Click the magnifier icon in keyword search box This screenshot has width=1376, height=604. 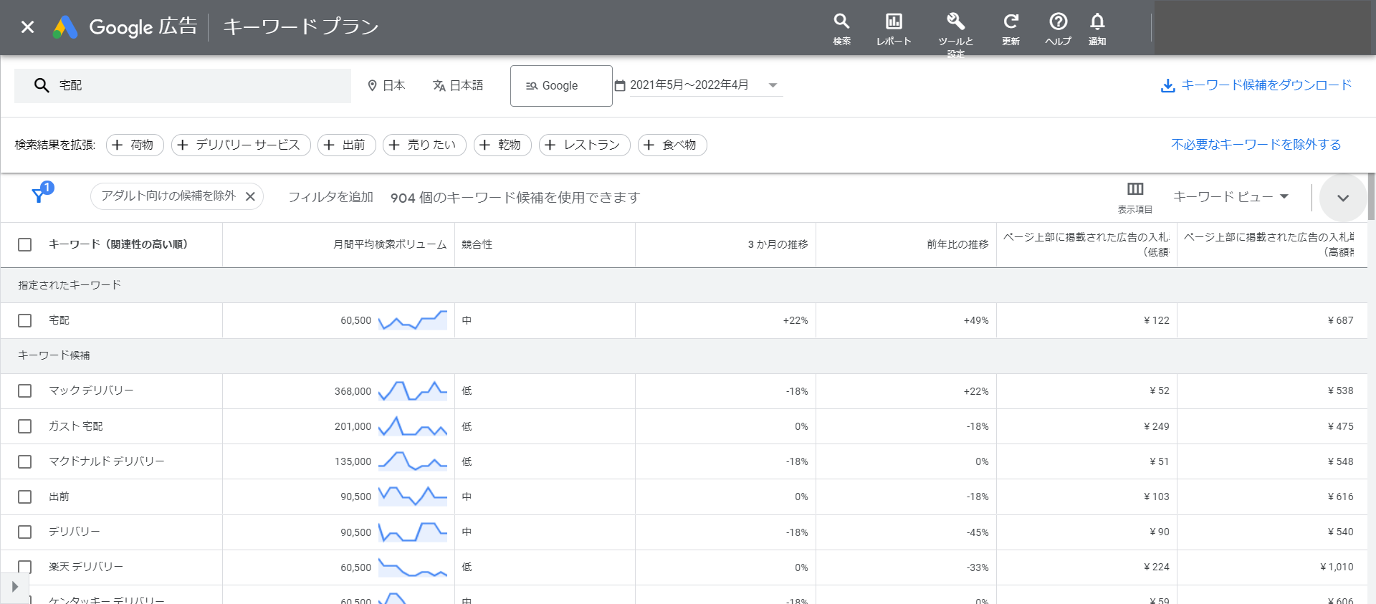(42, 85)
